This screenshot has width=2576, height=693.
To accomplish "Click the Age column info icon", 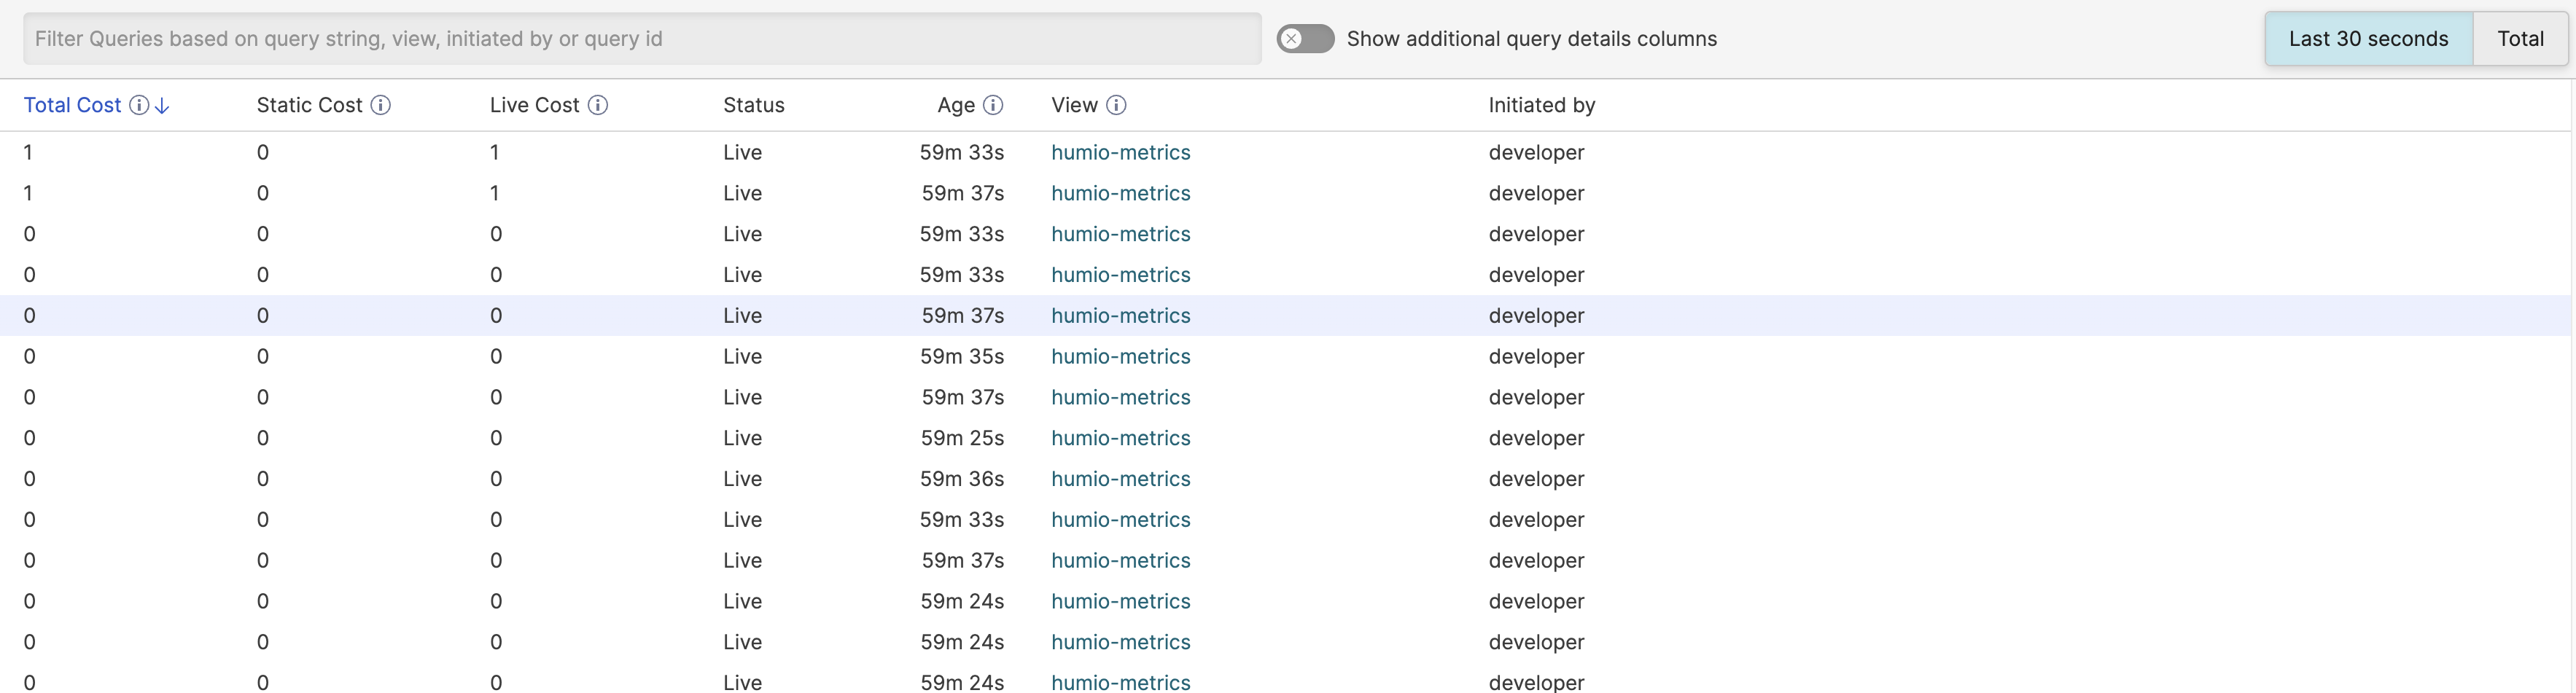I will point(993,105).
